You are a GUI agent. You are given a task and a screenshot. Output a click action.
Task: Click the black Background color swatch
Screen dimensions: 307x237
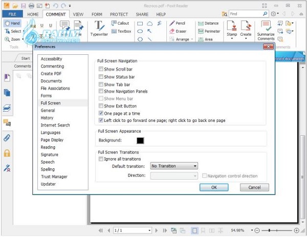[x=140, y=140]
